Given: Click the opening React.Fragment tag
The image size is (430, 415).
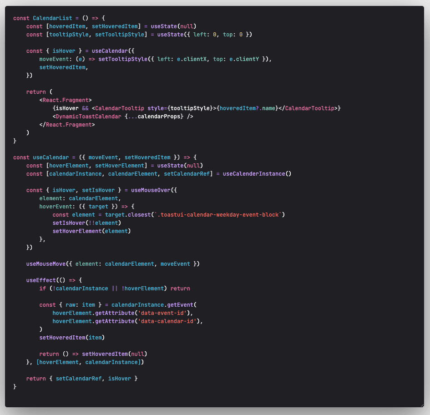Looking at the screenshot, I should click(66, 100).
